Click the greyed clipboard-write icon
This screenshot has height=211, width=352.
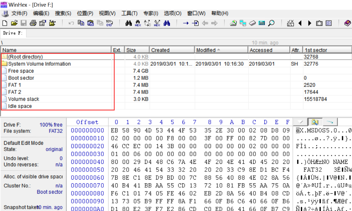(100, 23)
